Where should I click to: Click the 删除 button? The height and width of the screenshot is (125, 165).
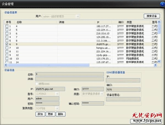click(60, 114)
